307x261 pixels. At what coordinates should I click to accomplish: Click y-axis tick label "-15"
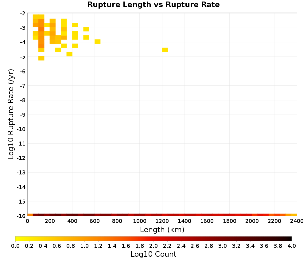pos(21,201)
